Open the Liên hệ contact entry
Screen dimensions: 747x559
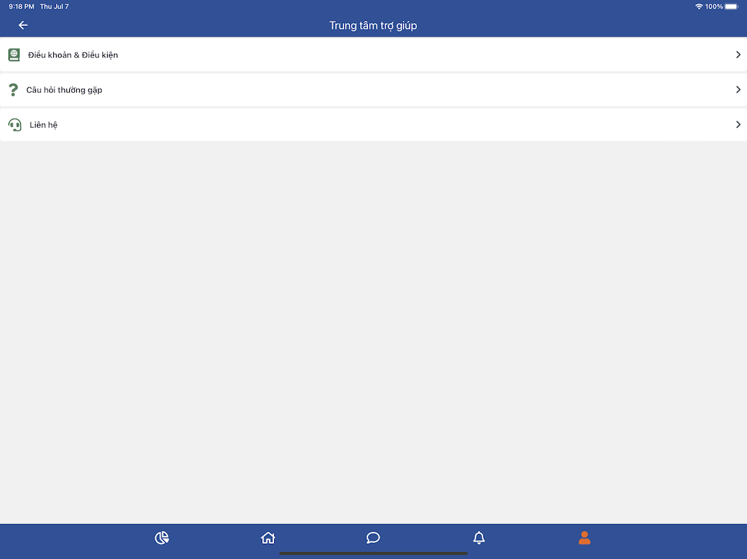pos(373,124)
